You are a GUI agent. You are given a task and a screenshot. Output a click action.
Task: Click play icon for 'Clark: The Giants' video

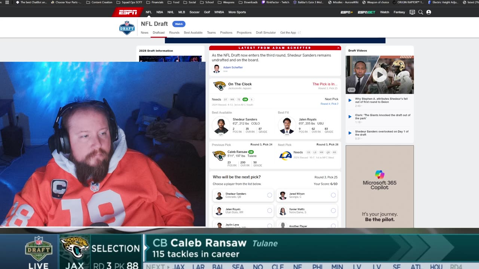coord(350,117)
